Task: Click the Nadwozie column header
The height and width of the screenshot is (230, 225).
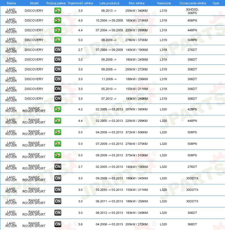Action: tap(164, 3)
